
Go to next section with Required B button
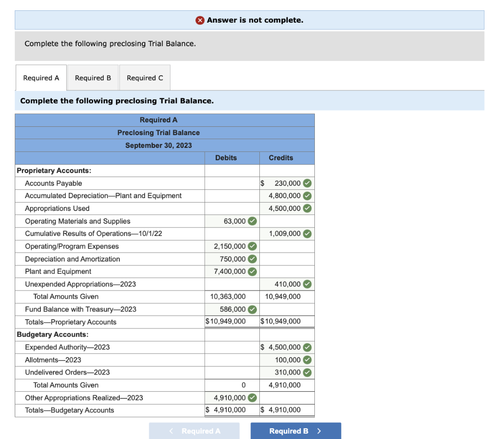click(296, 431)
